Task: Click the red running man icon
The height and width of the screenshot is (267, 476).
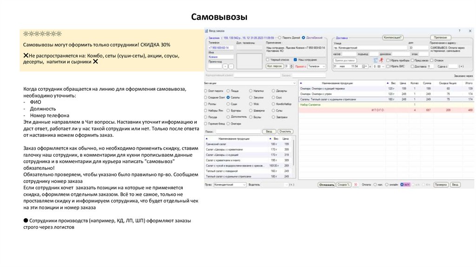Action: (381, 60)
